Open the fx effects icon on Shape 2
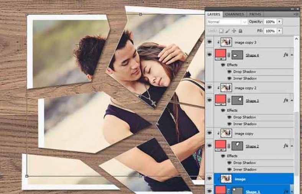Viewport: 302px width, 194px height. 286,146
